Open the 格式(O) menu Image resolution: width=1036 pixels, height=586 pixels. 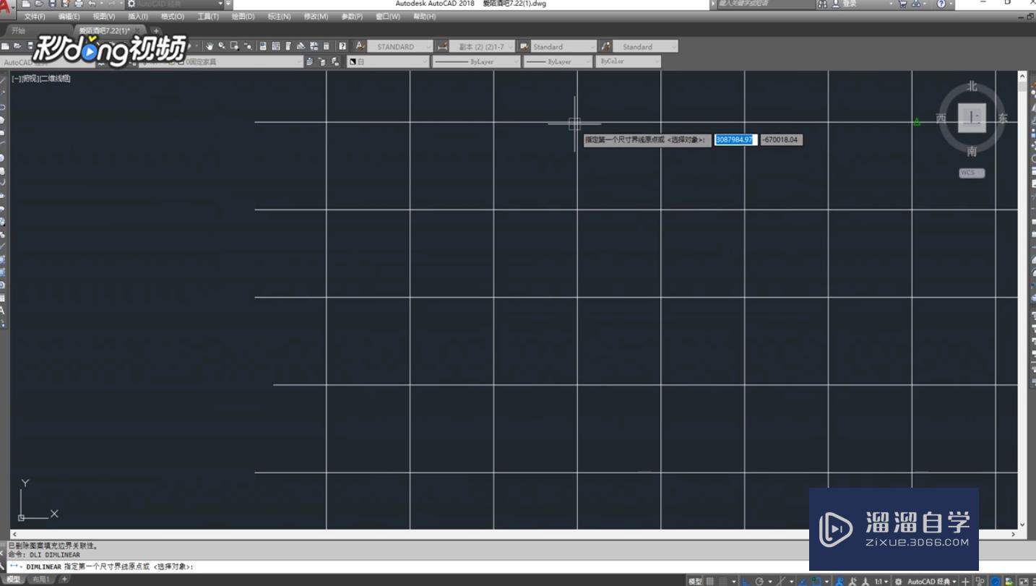pyautogui.click(x=173, y=16)
